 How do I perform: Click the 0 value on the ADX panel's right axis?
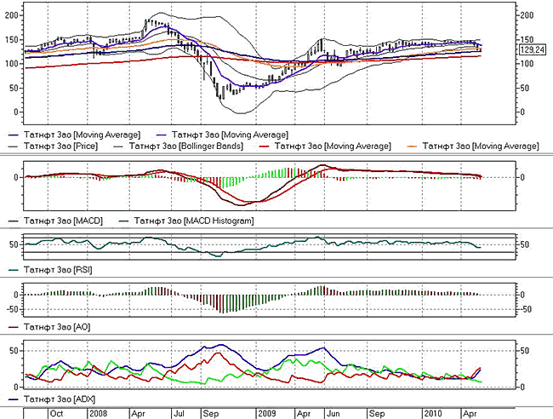(x=522, y=387)
